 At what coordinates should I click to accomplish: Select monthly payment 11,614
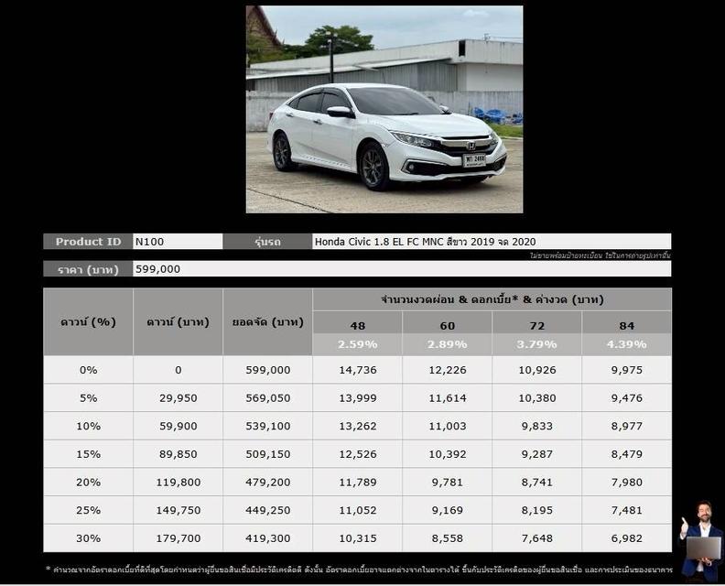click(x=447, y=397)
